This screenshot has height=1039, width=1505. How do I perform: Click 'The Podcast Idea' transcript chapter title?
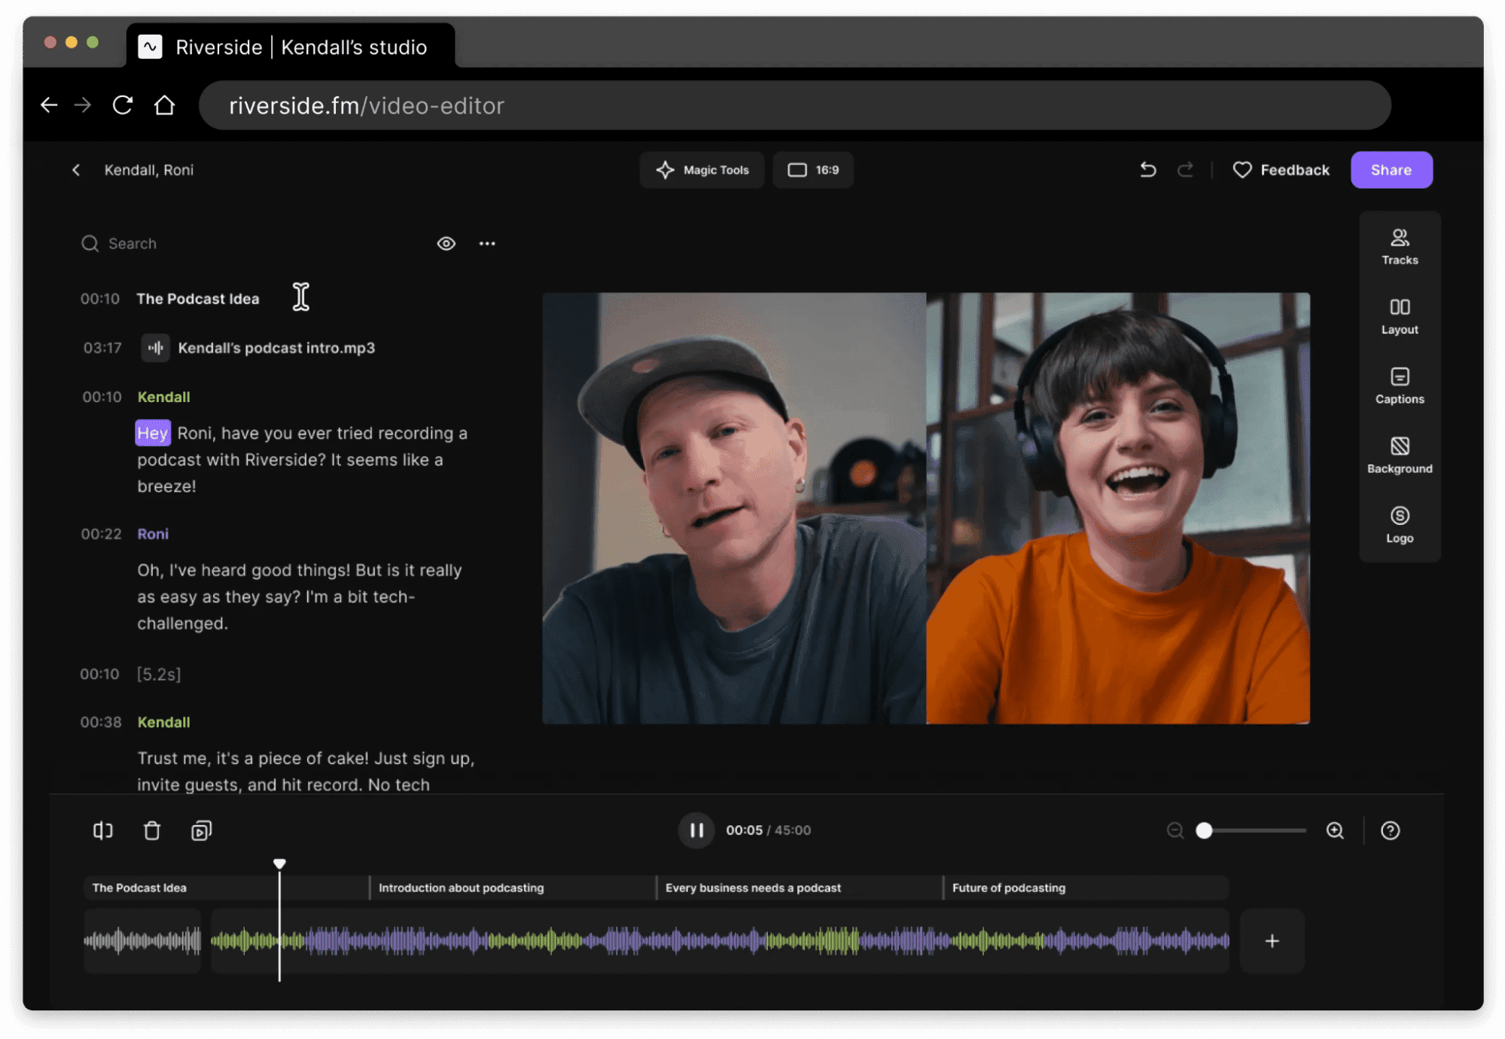click(197, 298)
